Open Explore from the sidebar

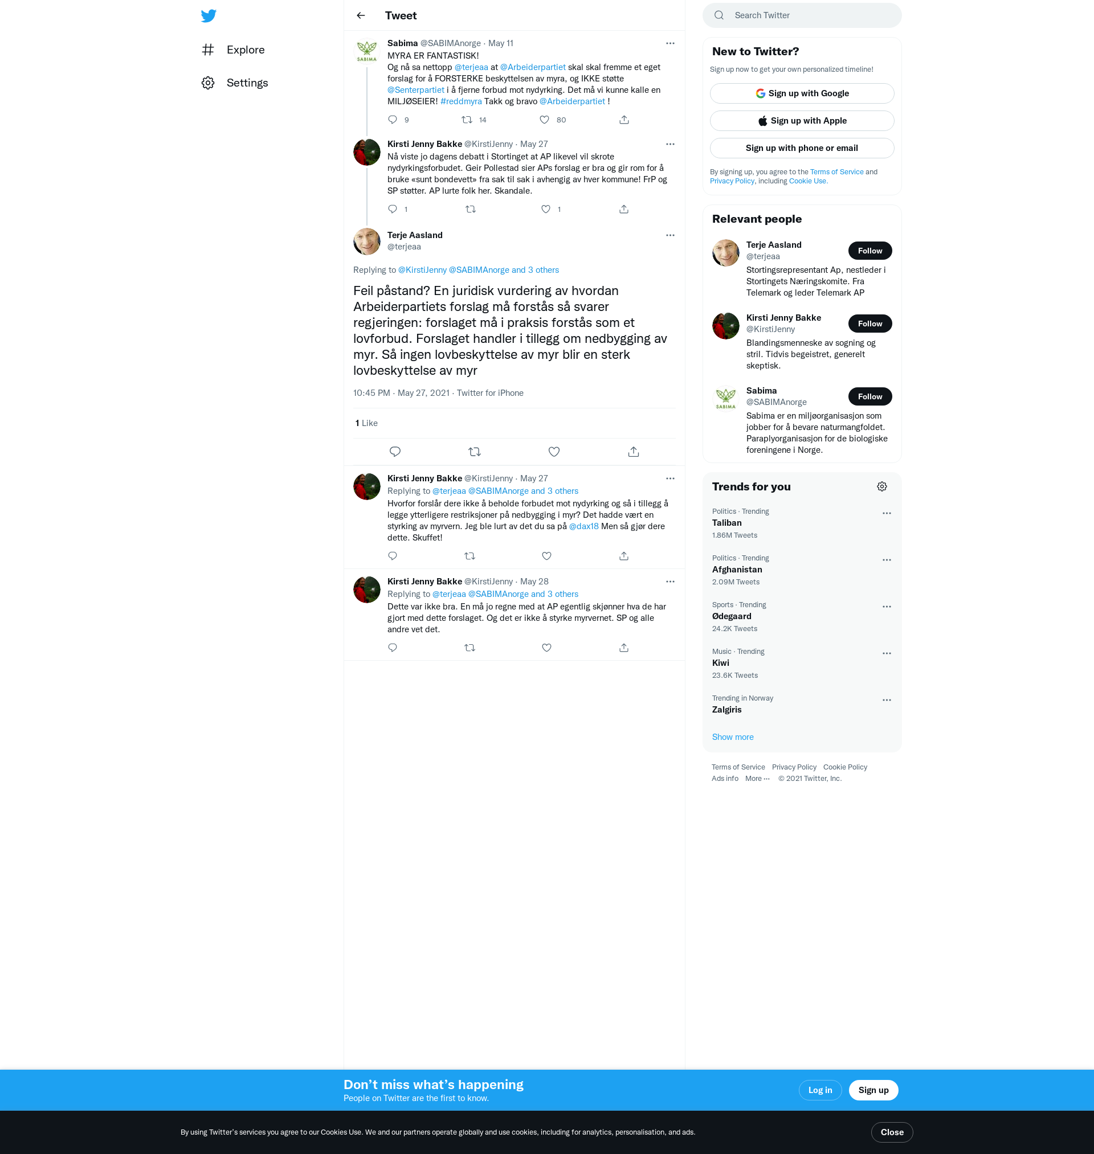coord(232,50)
